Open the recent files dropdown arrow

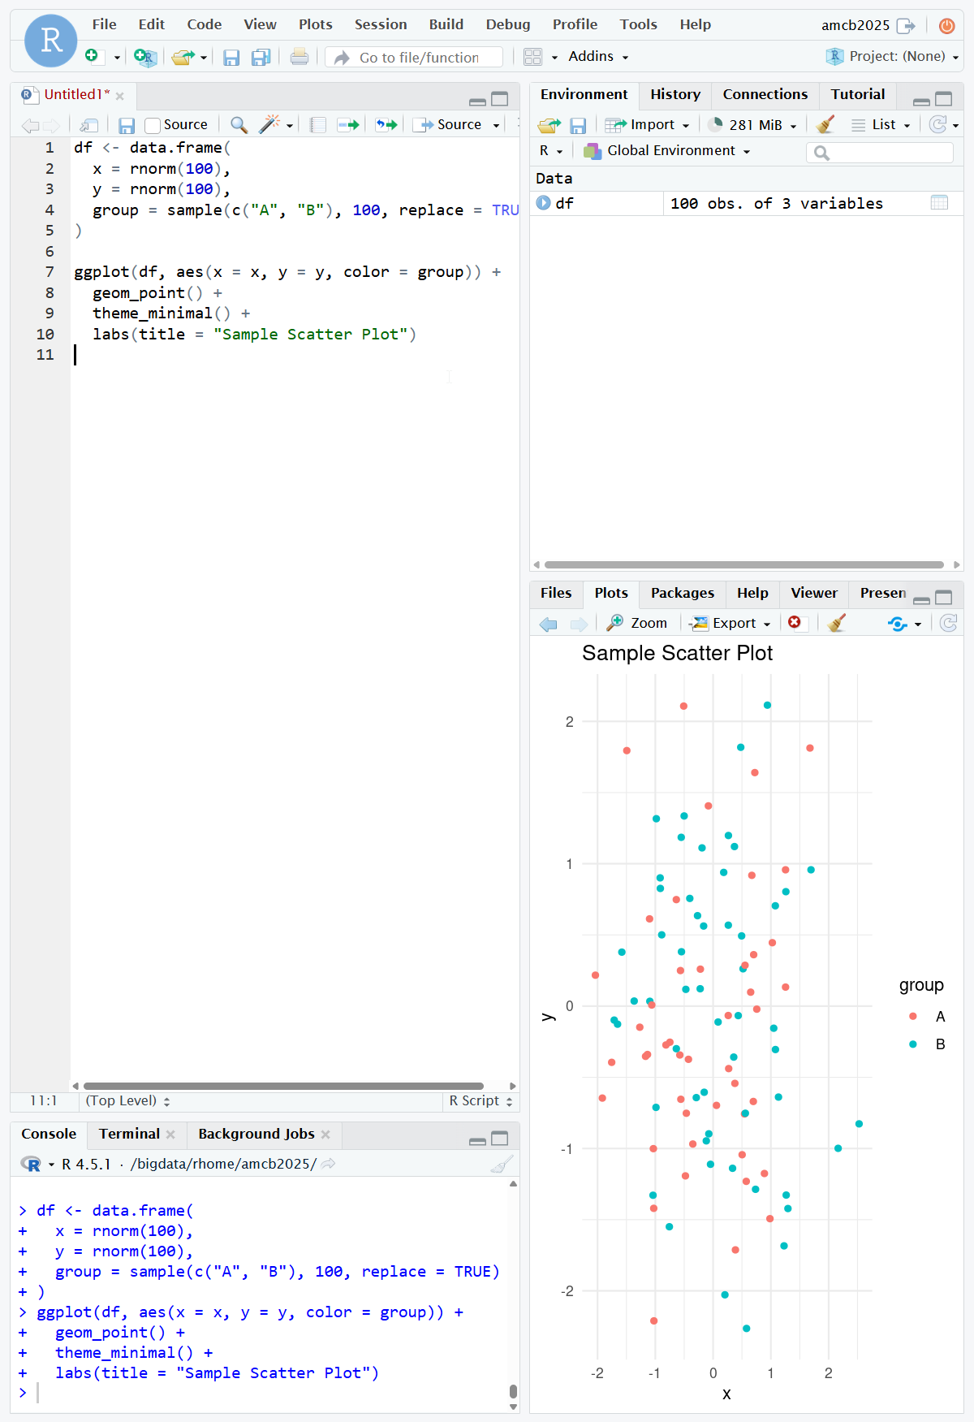[x=204, y=58]
